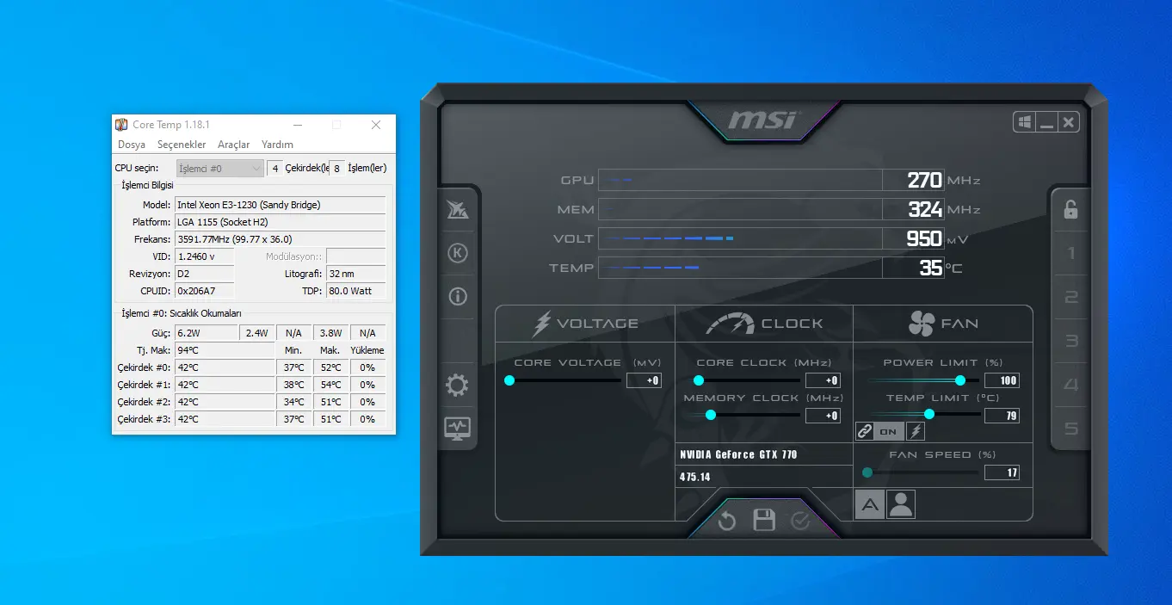This screenshot has height=605, width=1172.
Task: Open the Araçlar menu
Action: pos(234,145)
